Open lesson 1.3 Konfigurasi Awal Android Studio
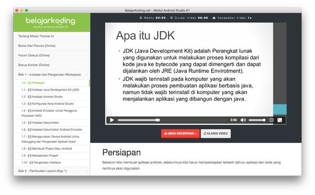 [52, 104]
